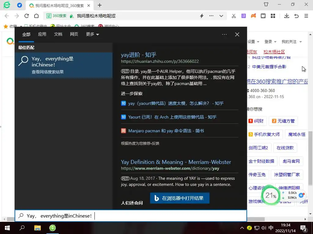Click the 21% memory accelerator ball

271,195
